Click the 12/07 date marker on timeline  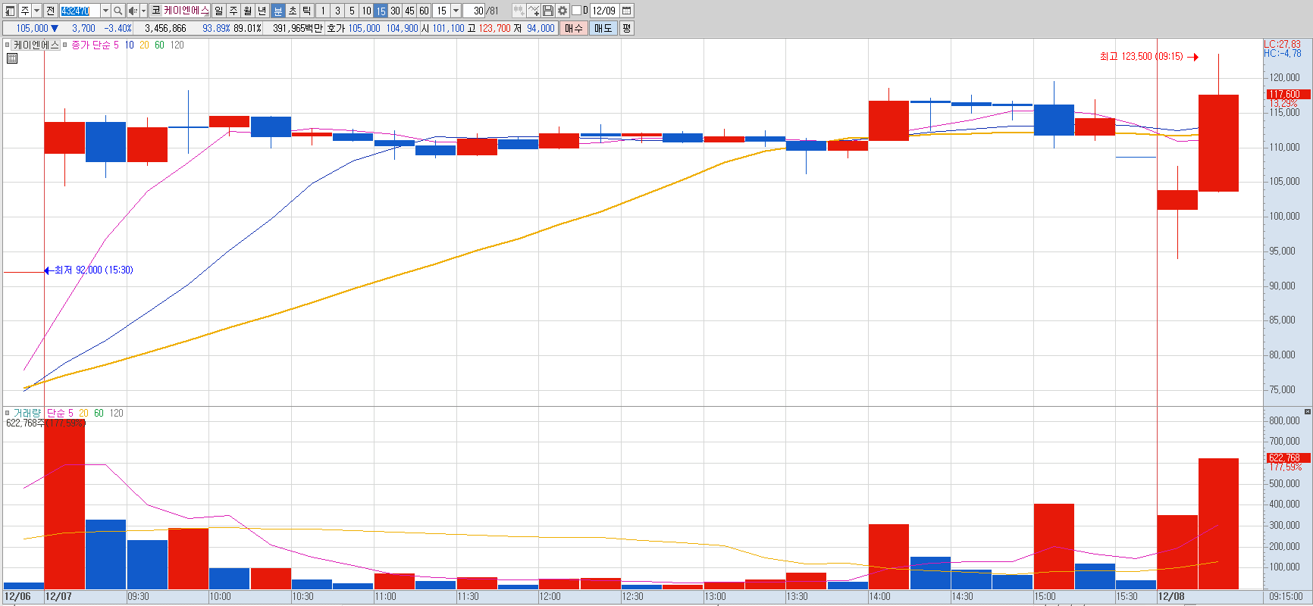(58, 596)
